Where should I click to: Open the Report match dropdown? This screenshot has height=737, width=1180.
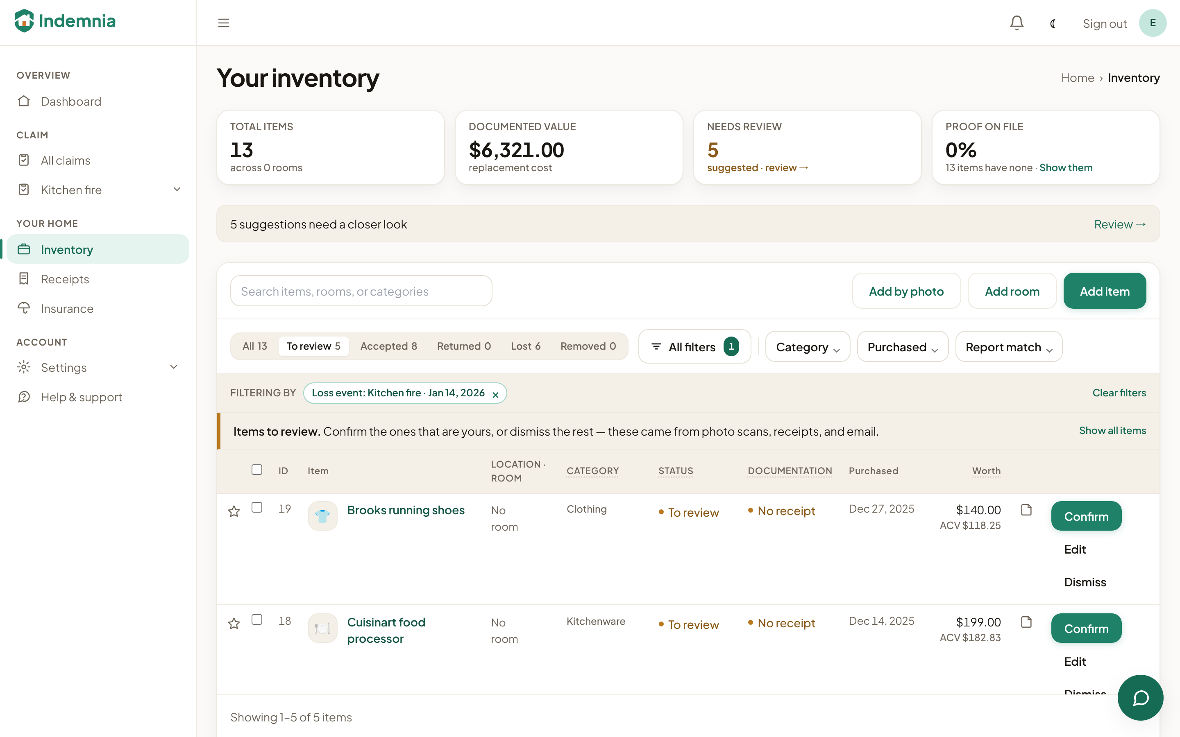[1009, 346]
